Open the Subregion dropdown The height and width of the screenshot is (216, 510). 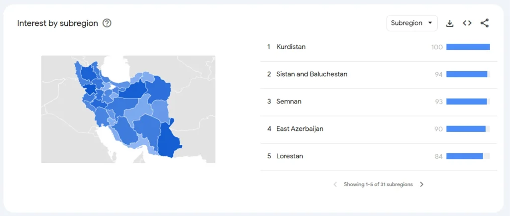[412, 23]
